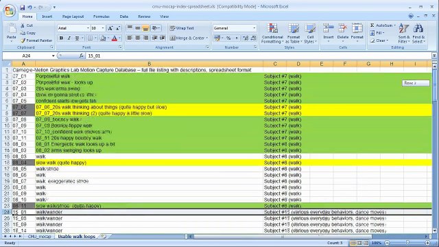Viewport: 439px width, 247px height.
Task: Open the Fill options
Action: [377, 33]
